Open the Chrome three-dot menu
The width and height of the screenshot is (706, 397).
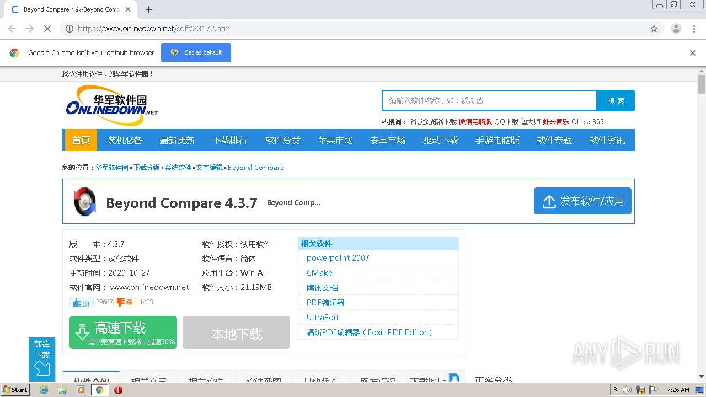tap(694, 29)
